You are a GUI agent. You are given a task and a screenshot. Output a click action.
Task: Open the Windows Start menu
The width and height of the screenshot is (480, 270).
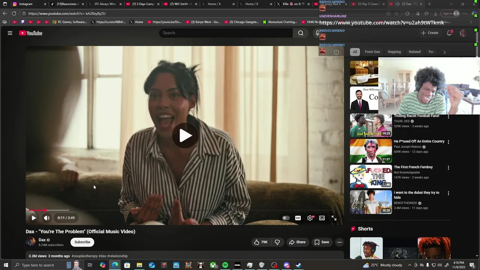tap(6, 265)
